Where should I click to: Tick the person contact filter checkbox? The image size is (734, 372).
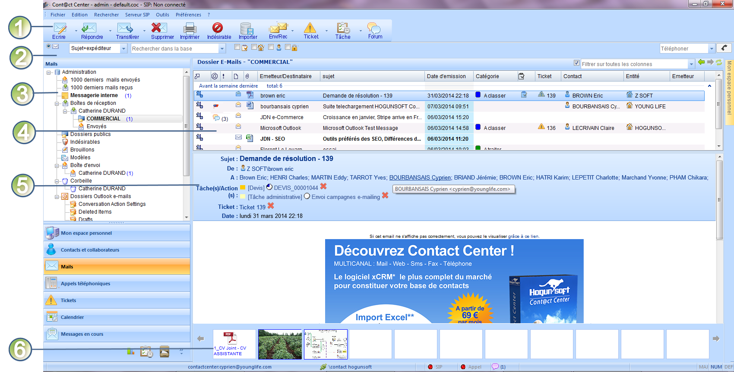pyautogui.click(x=271, y=47)
